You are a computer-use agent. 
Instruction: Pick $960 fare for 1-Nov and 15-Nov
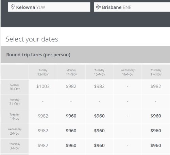(x=99, y=116)
